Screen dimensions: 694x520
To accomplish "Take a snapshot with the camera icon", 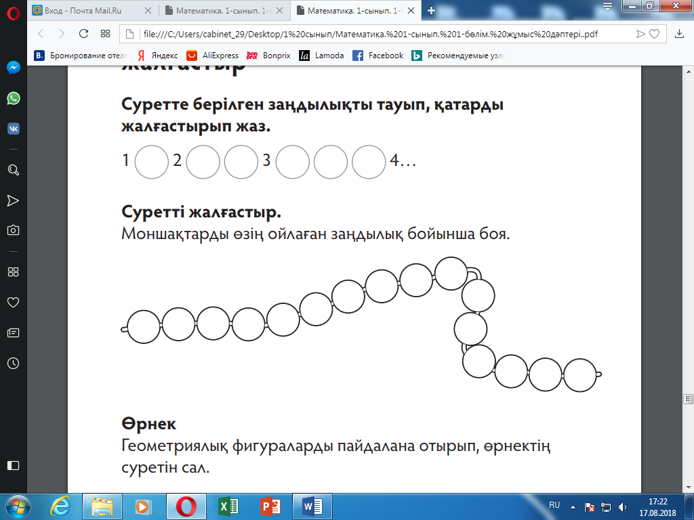I will pyautogui.click(x=14, y=230).
